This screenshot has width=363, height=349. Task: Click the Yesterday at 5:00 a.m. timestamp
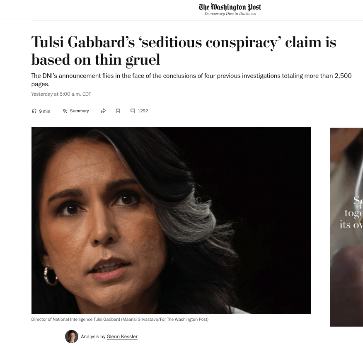point(61,94)
